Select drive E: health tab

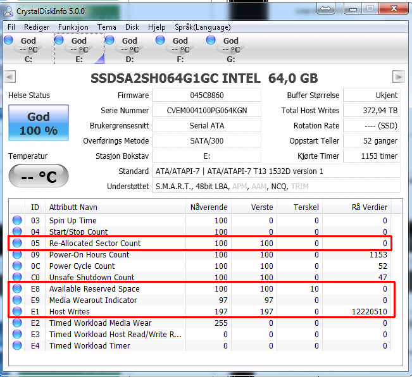pos(79,49)
